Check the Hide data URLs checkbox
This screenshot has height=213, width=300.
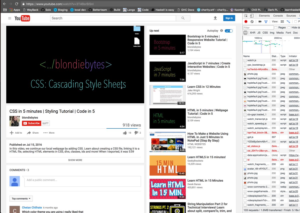(289, 27)
